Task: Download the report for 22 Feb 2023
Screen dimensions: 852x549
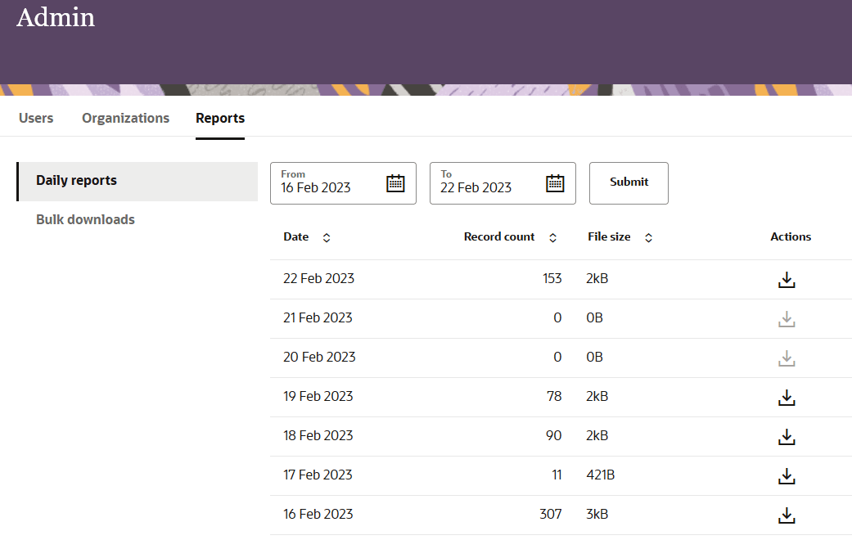Action: 787,279
